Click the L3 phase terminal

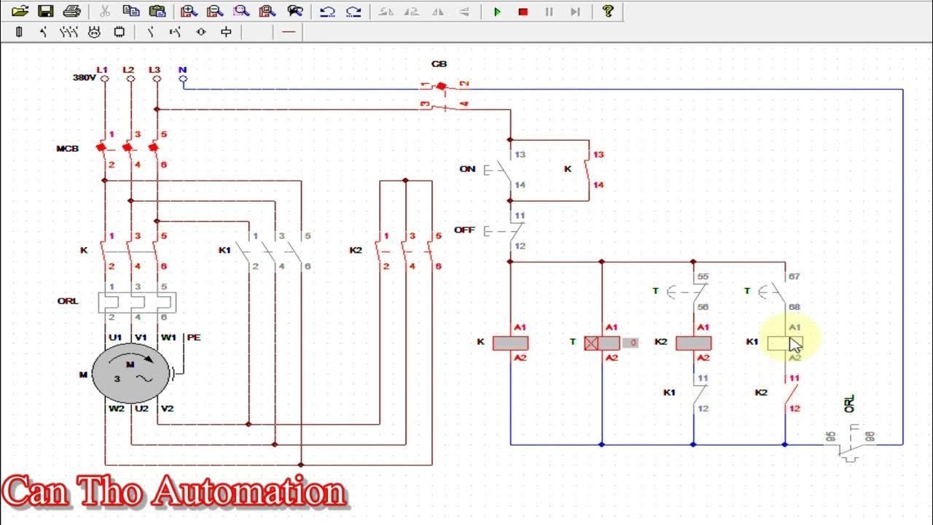click(157, 77)
